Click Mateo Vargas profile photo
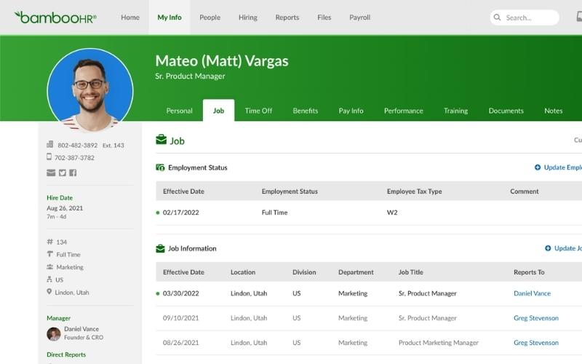The image size is (582, 364). pyautogui.click(x=90, y=90)
